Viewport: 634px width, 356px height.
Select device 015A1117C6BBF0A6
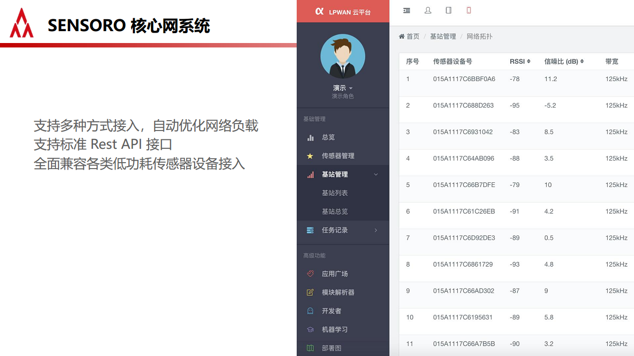point(464,79)
